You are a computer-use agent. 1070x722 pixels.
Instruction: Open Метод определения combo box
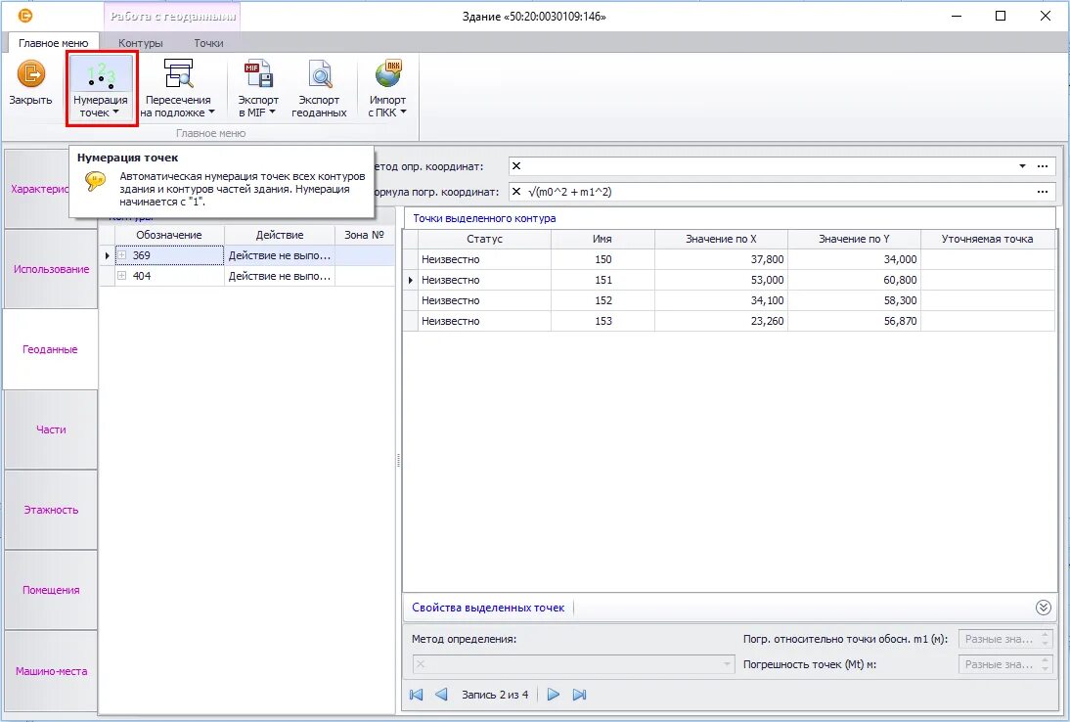pos(573,664)
